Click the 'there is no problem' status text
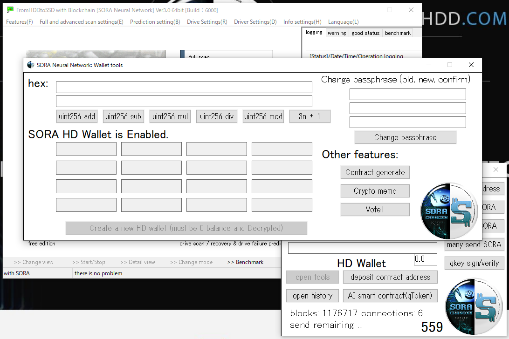This screenshot has width=509, height=339. tap(98, 273)
